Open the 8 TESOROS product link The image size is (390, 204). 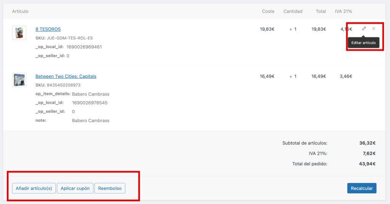[48, 29]
